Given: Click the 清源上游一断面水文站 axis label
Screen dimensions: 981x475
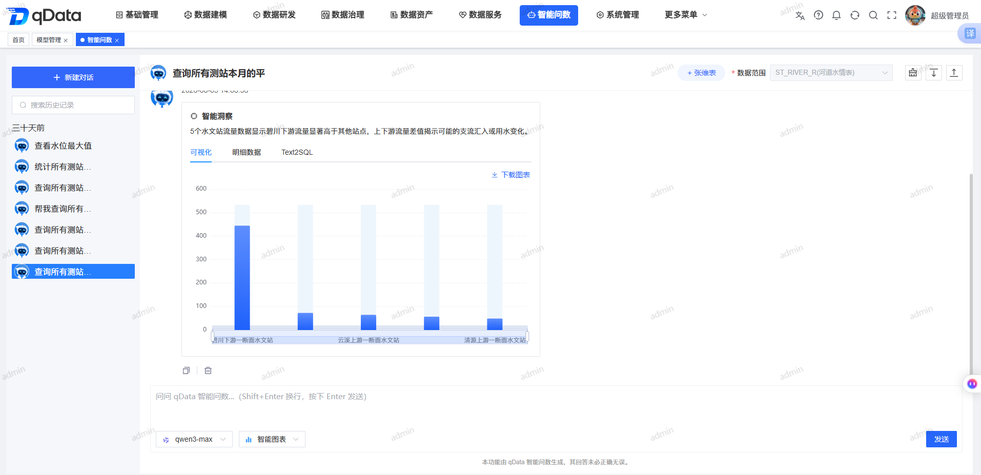Looking at the screenshot, I should click(495, 340).
